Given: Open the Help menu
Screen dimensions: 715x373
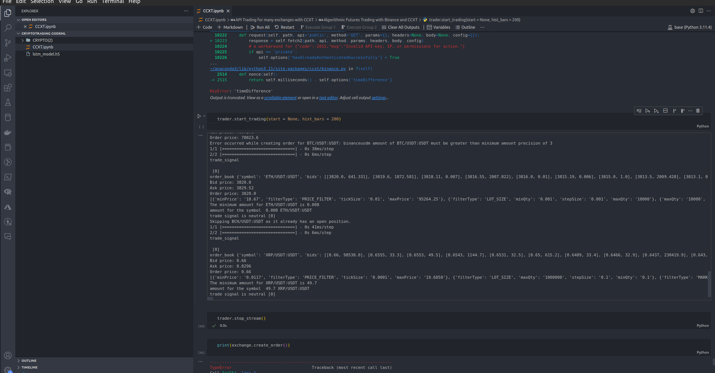Looking at the screenshot, I should tap(134, 2).
